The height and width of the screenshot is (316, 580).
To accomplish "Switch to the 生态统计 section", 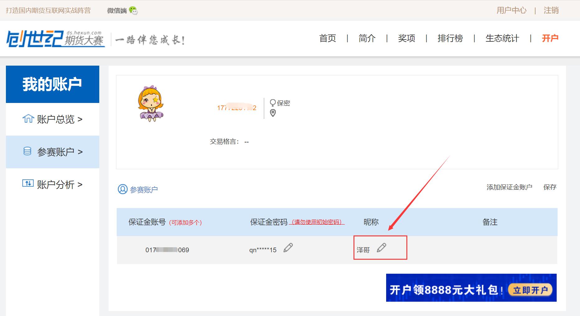I will click(502, 39).
